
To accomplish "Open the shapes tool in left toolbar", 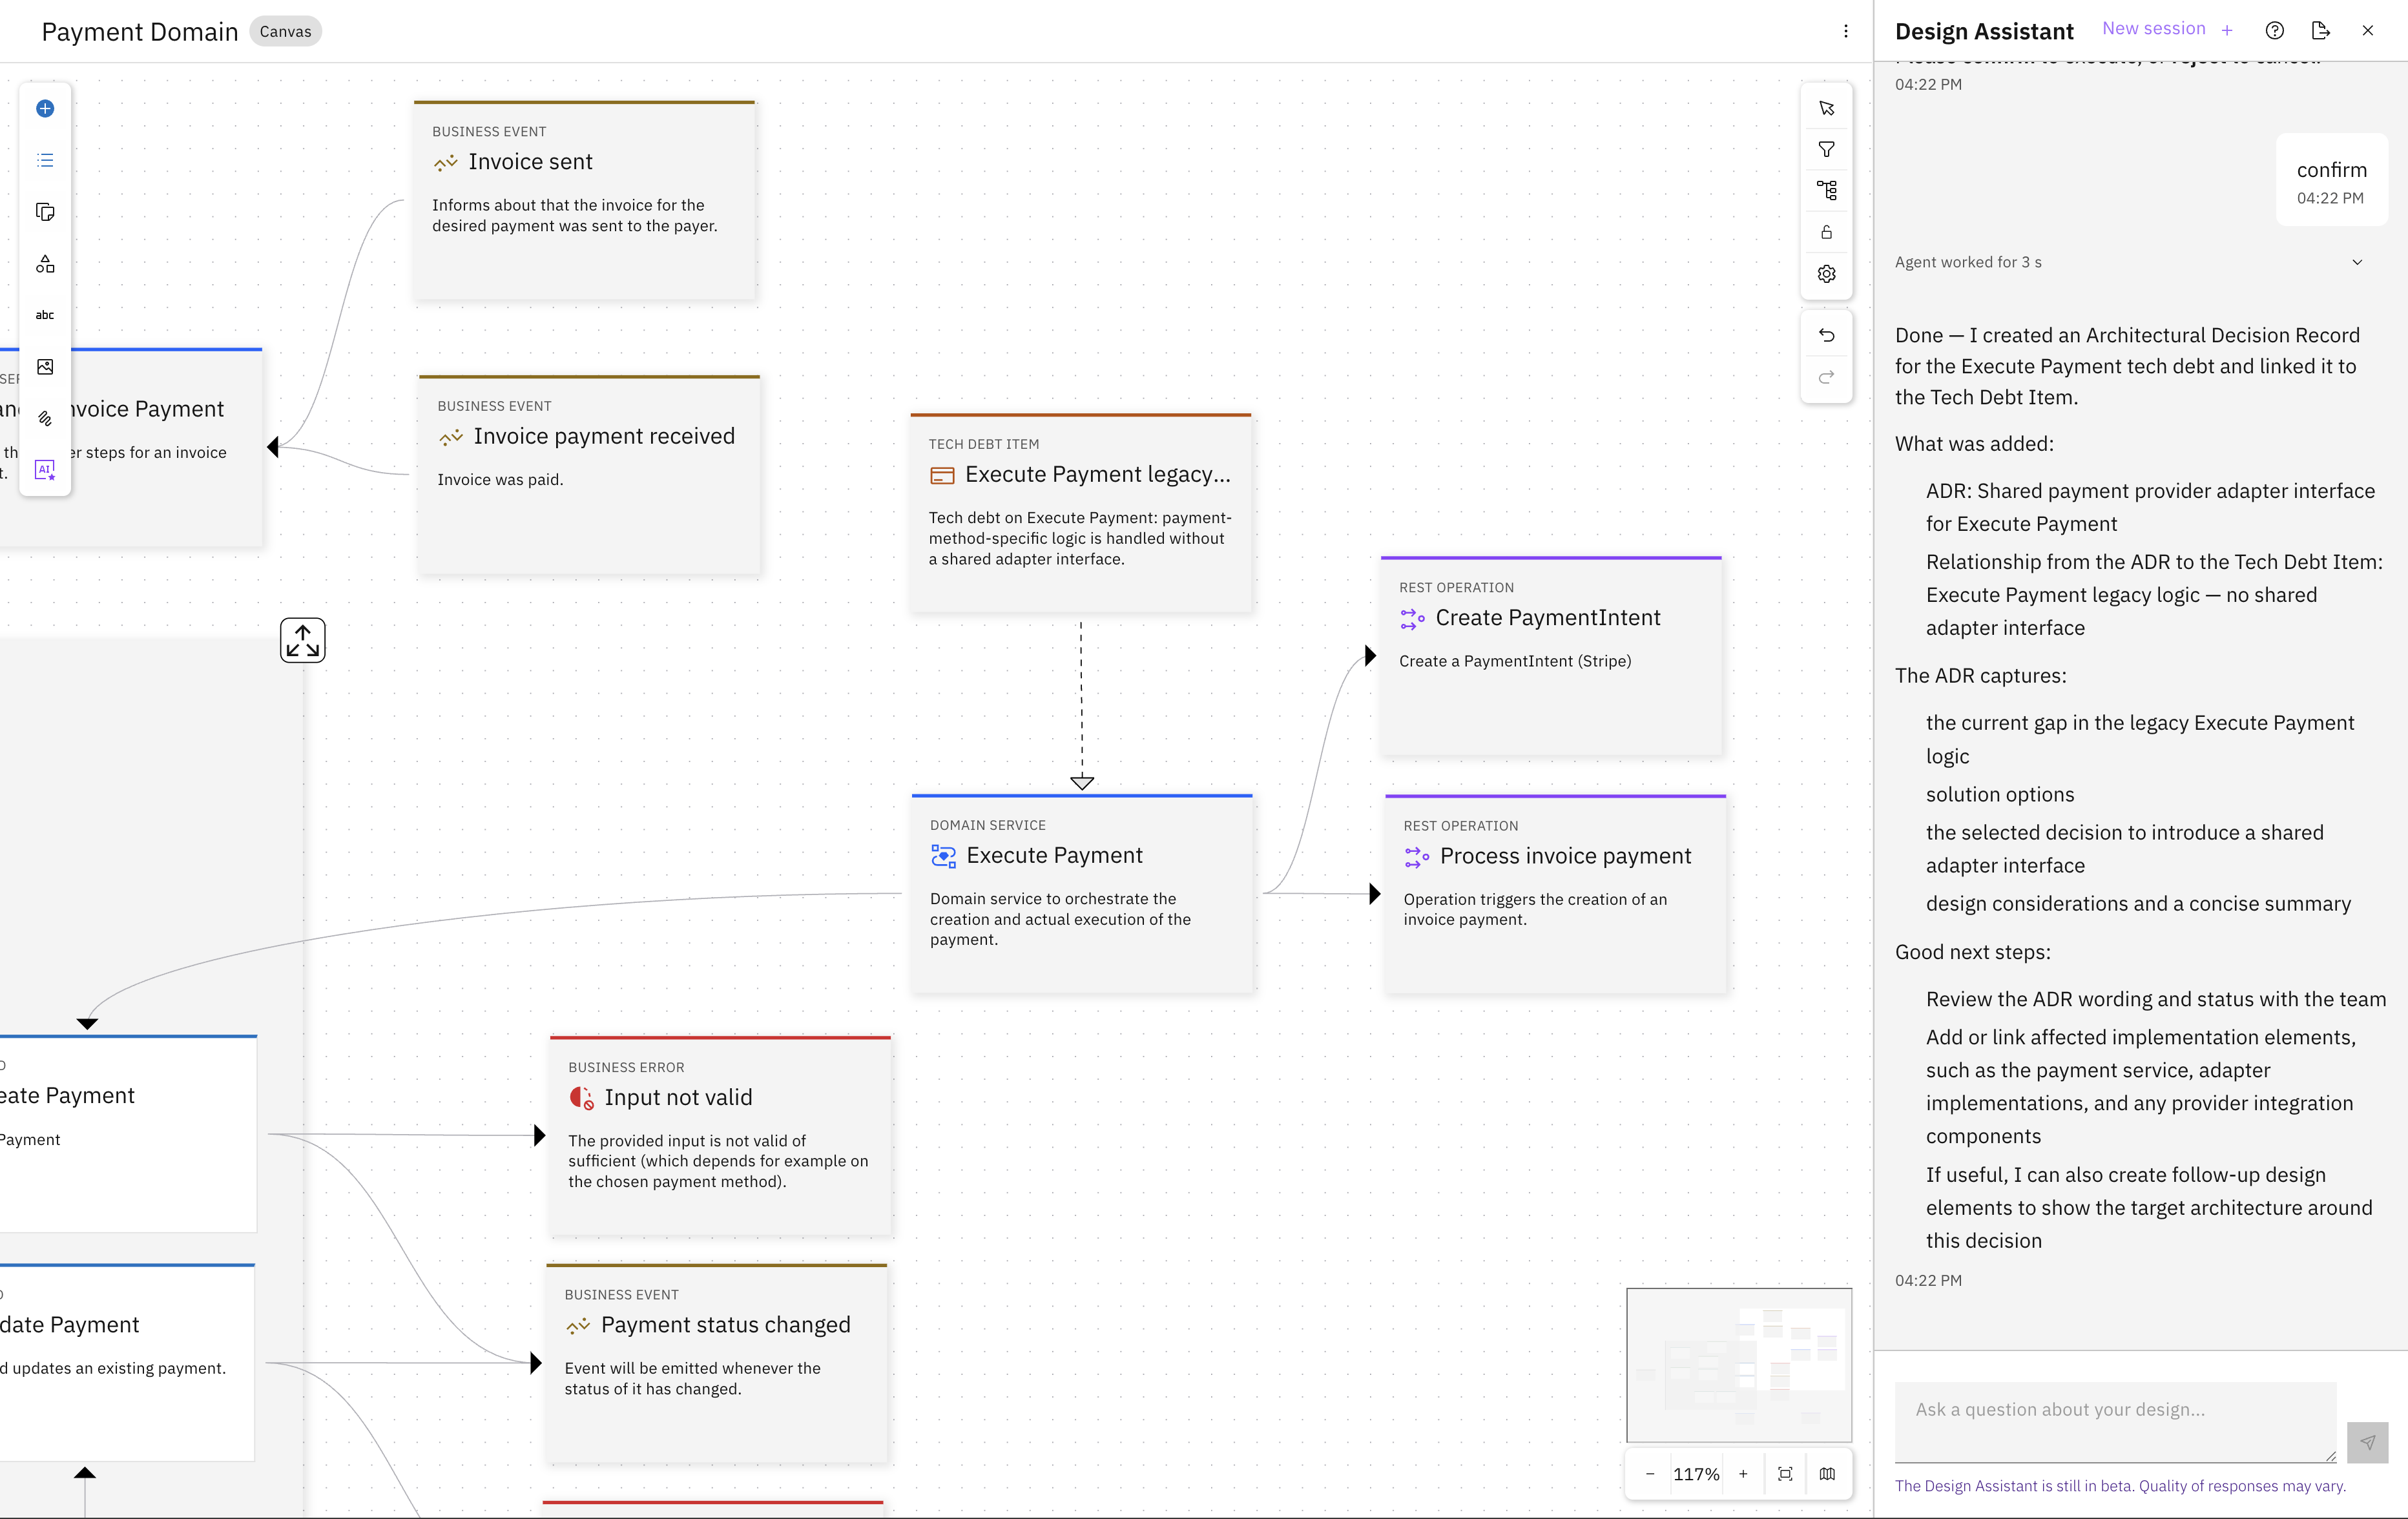I will [45, 264].
